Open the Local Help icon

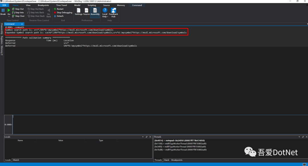[105, 10]
